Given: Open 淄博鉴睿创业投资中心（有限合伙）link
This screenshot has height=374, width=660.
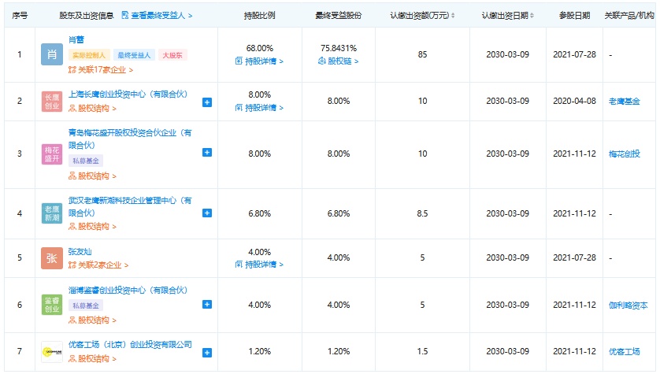Looking at the screenshot, I should (128, 291).
